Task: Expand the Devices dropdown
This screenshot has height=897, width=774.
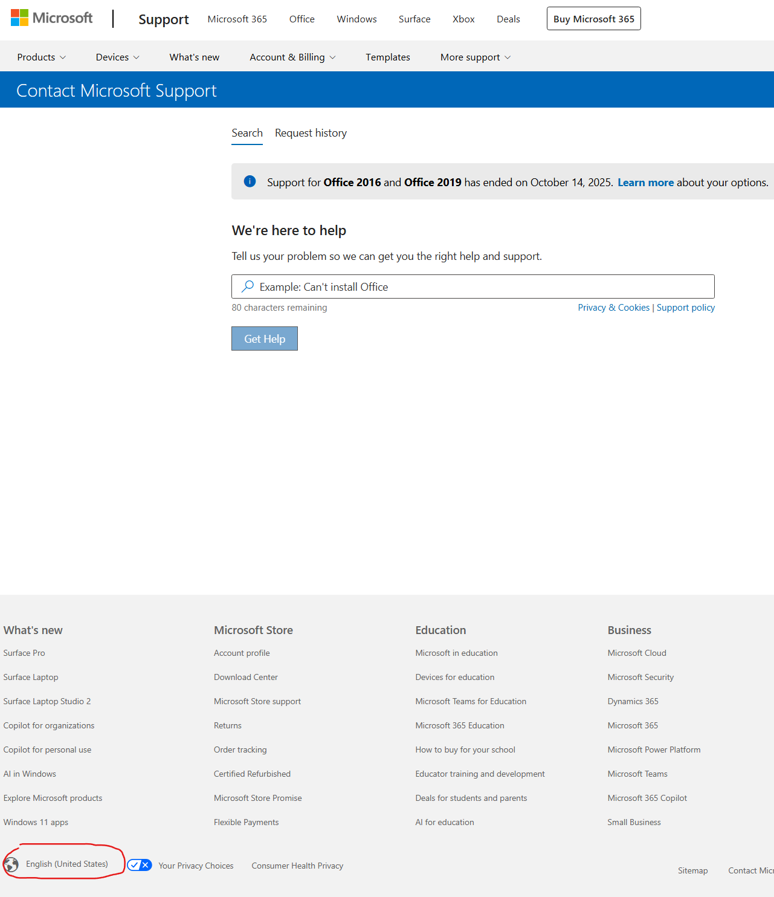Action: pos(118,57)
